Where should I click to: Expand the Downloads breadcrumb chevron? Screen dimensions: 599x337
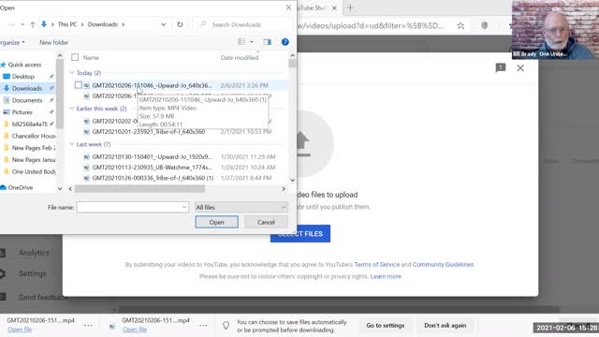point(123,24)
